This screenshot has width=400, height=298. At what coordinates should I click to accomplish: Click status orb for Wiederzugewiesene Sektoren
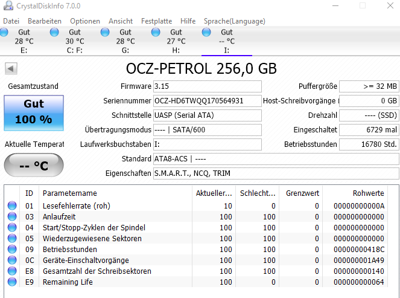click(12, 238)
